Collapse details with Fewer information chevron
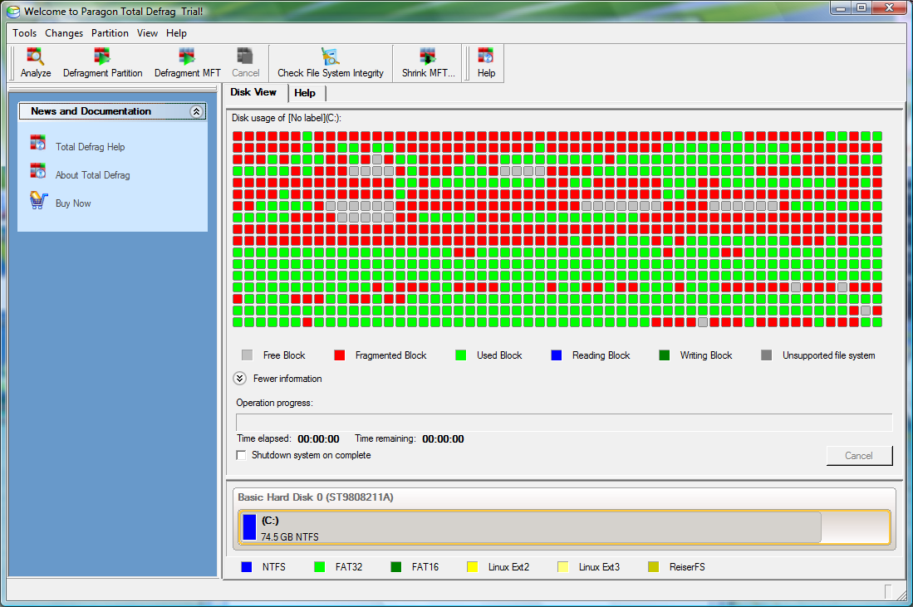 (239, 379)
